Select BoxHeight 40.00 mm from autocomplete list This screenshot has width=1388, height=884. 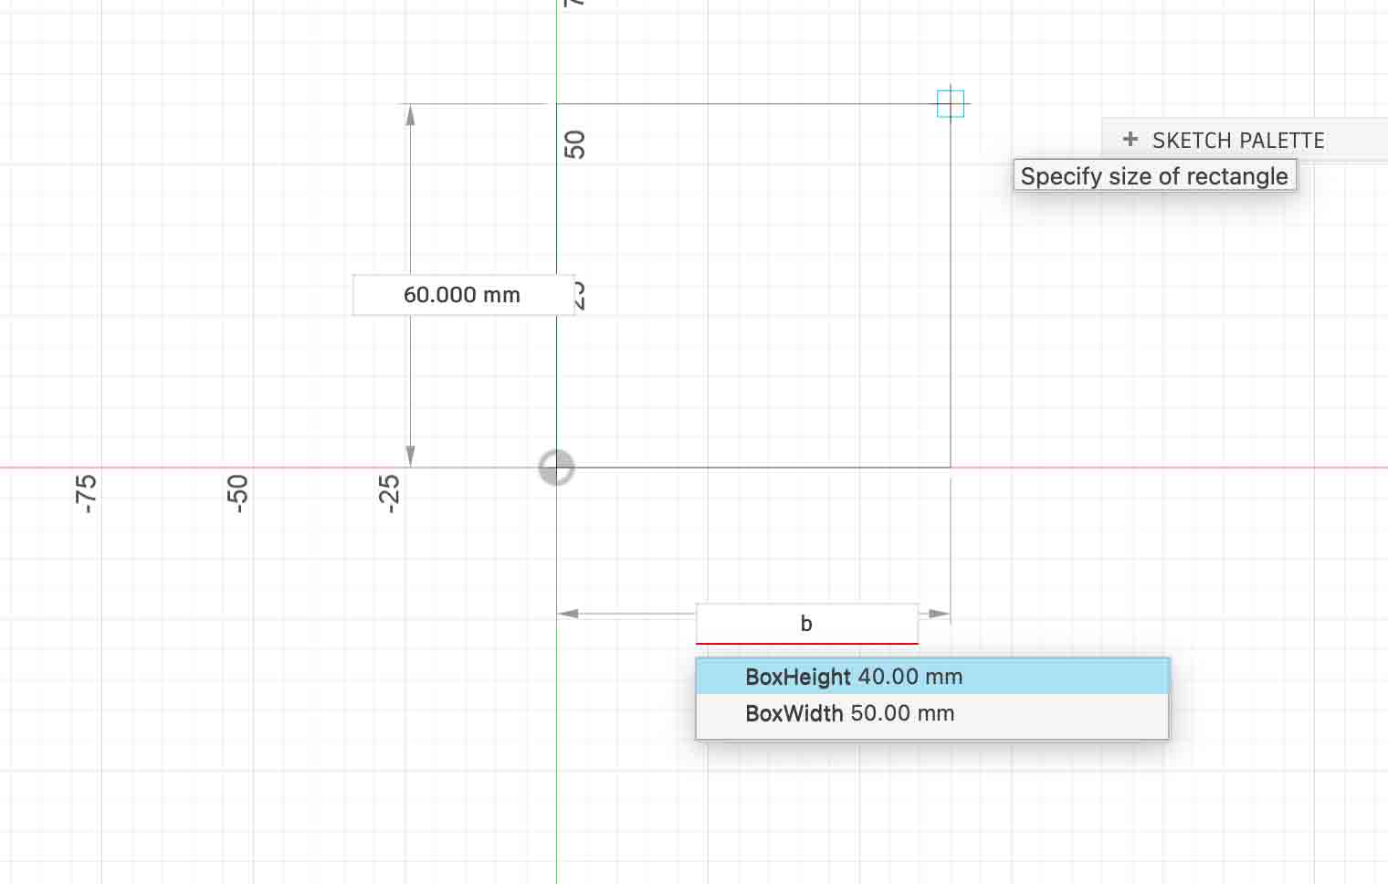[x=932, y=677]
